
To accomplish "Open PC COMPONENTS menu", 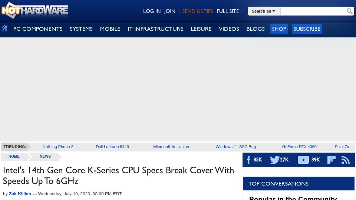I will [38, 29].
